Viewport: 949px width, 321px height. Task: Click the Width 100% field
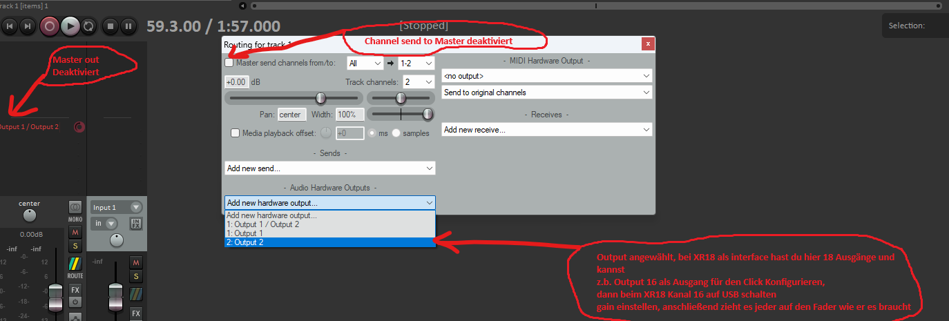[x=349, y=115]
